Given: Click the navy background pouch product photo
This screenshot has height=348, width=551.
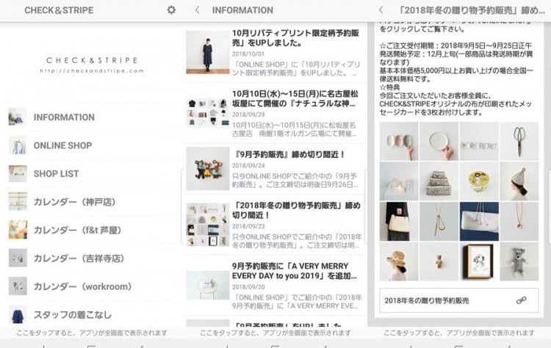Looking at the screenshot, I should click(x=479, y=221).
